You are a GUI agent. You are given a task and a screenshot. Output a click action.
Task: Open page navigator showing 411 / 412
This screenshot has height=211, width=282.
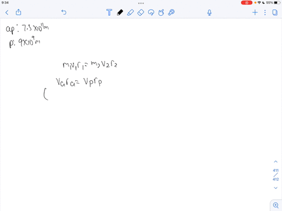(x=276, y=175)
